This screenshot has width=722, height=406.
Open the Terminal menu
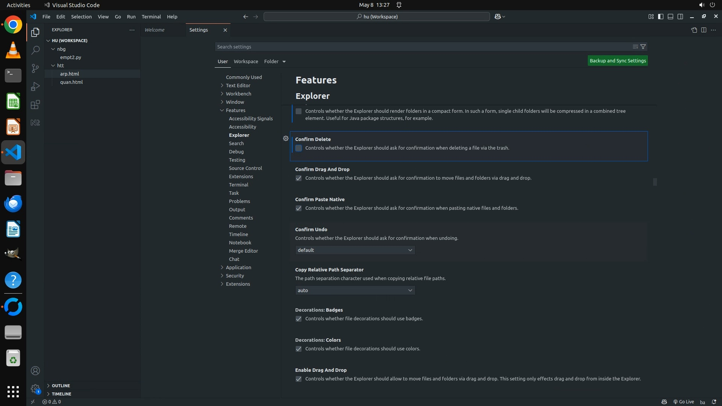coord(151,17)
